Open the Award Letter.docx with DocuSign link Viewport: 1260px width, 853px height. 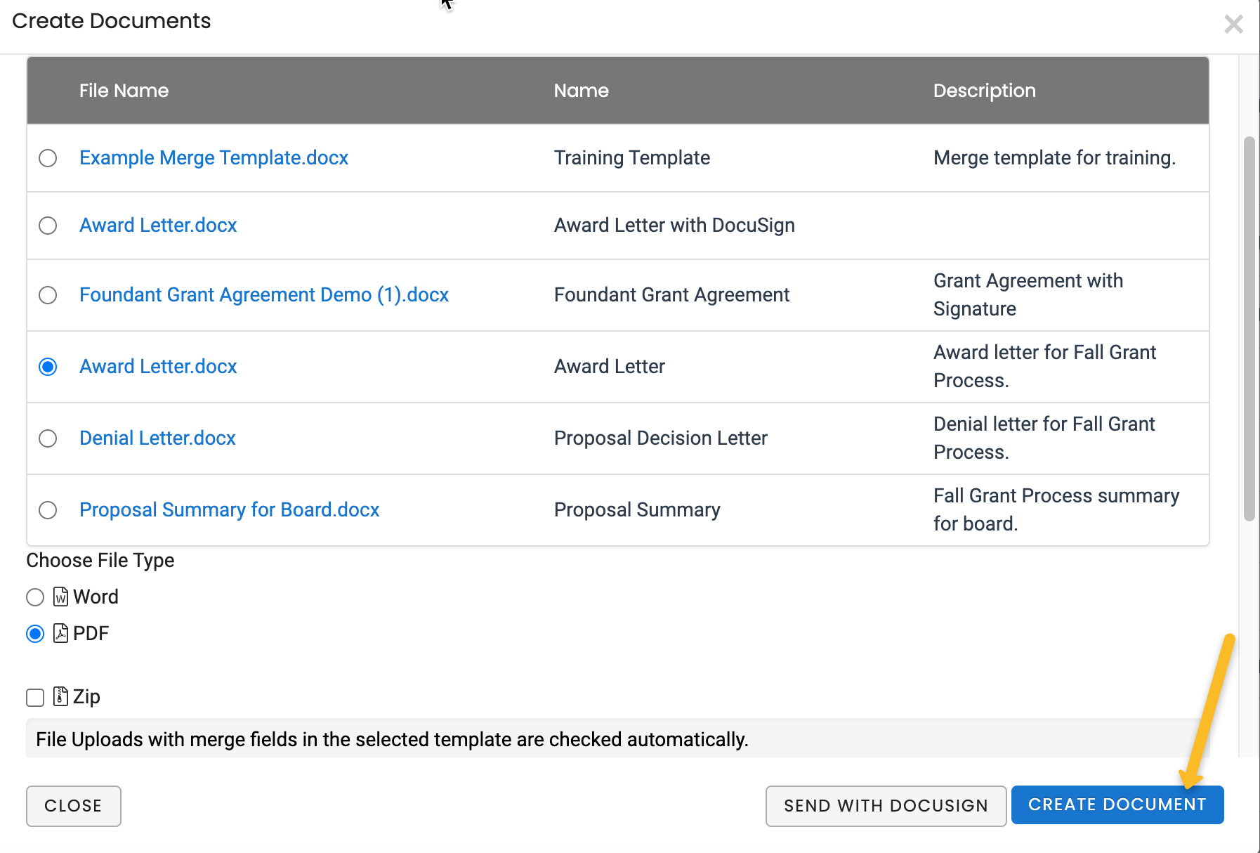coord(157,226)
